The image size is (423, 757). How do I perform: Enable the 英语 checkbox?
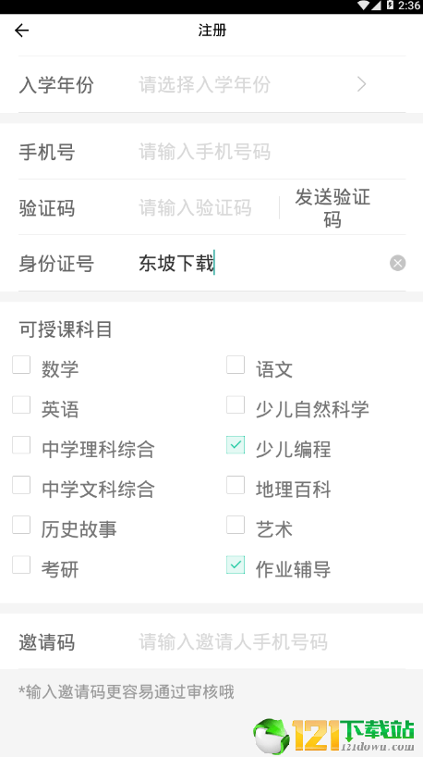point(21,405)
